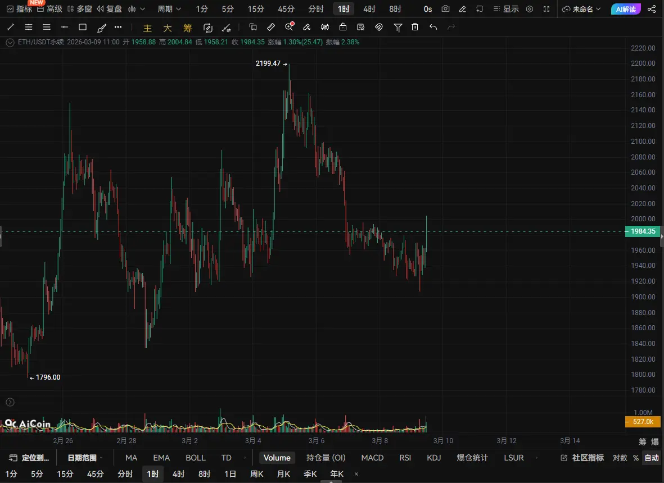Open 多窗 multi-window mode

tap(80, 9)
